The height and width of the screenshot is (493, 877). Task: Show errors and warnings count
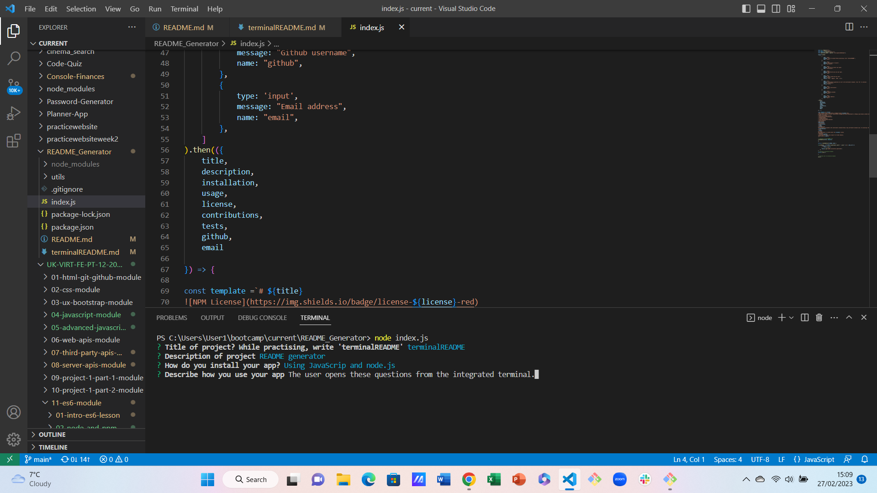pos(114,459)
